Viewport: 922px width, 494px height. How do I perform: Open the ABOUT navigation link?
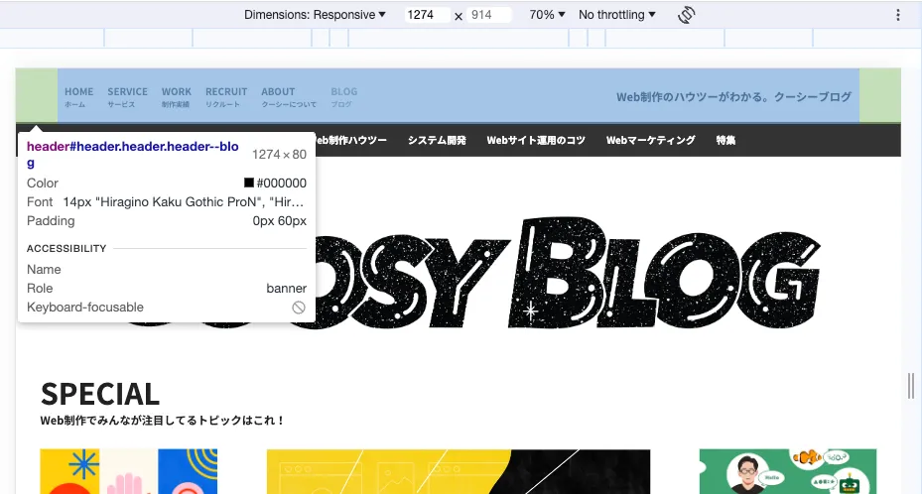(288, 97)
